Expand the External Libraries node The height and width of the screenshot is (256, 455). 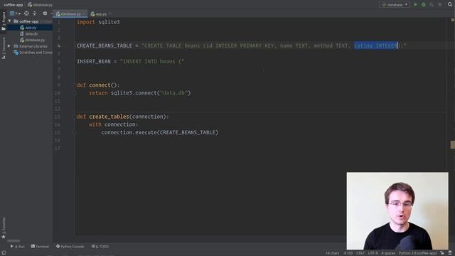click(9, 46)
